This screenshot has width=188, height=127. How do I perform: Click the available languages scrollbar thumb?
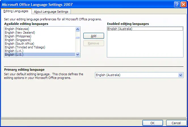point(78,38)
